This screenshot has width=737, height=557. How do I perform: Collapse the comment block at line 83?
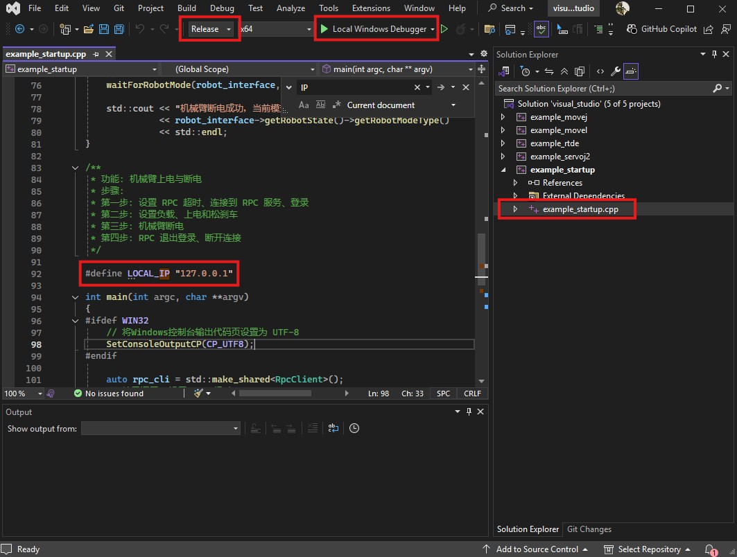(x=75, y=168)
